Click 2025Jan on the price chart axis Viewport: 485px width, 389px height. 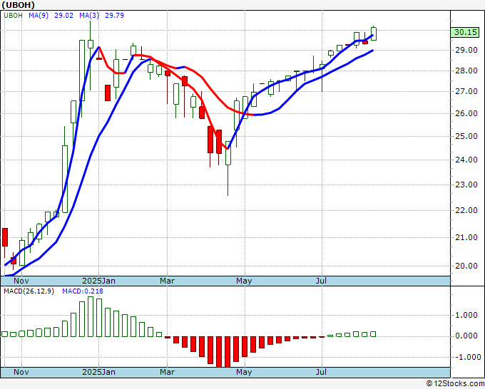tap(98, 281)
